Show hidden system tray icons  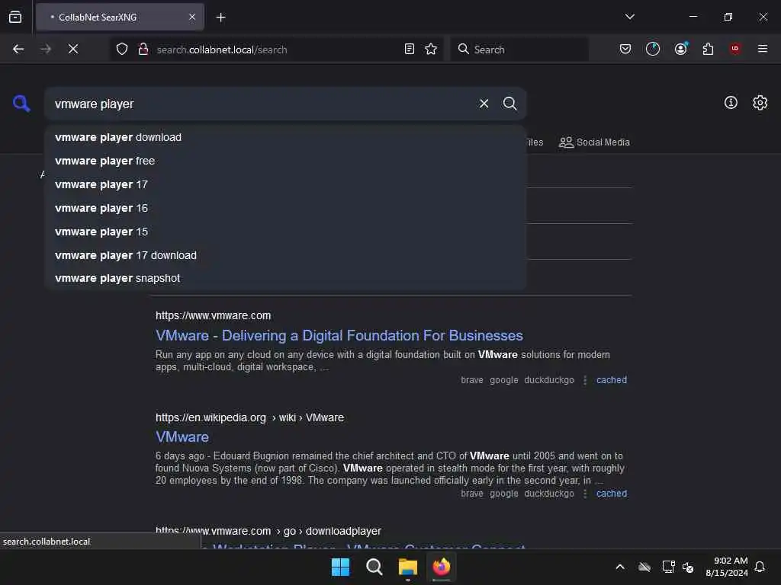[x=620, y=567]
